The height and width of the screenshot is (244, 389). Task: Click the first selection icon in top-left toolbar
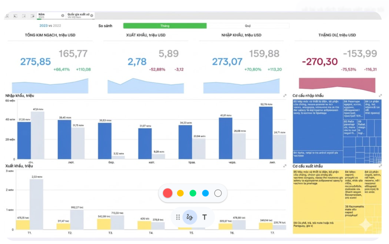click(6, 16)
